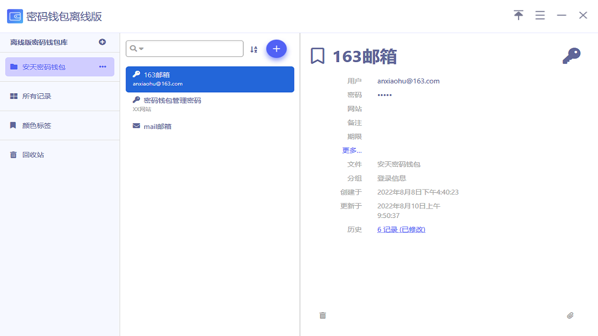Click the bookmark icon beside 163邮箱 title
Viewport: 598px width, 336px height.
317,56
